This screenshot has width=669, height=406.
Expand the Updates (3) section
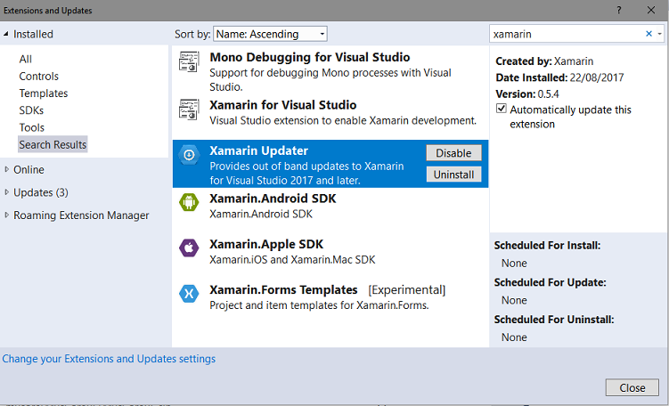pos(6,192)
